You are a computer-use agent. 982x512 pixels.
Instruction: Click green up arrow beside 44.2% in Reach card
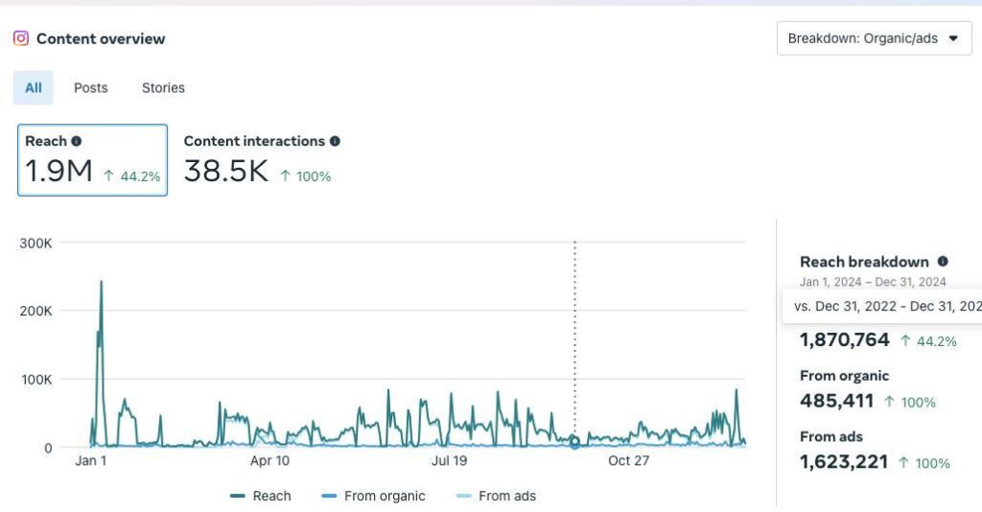coord(109,176)
